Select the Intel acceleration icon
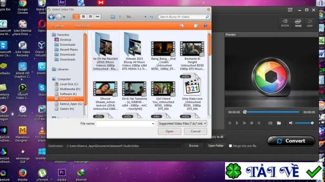This screenshot has width=325, height=182. click(x=298, y=23)
